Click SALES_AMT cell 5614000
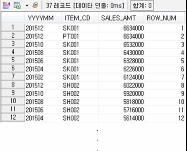The width and height of the screenshot is (187, 151). [x=121, y=118]
